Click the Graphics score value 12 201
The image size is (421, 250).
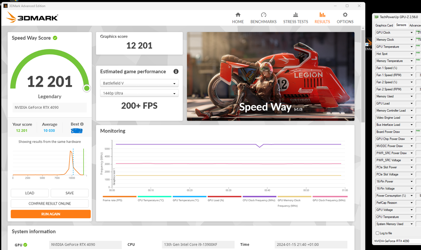(139, 46)
